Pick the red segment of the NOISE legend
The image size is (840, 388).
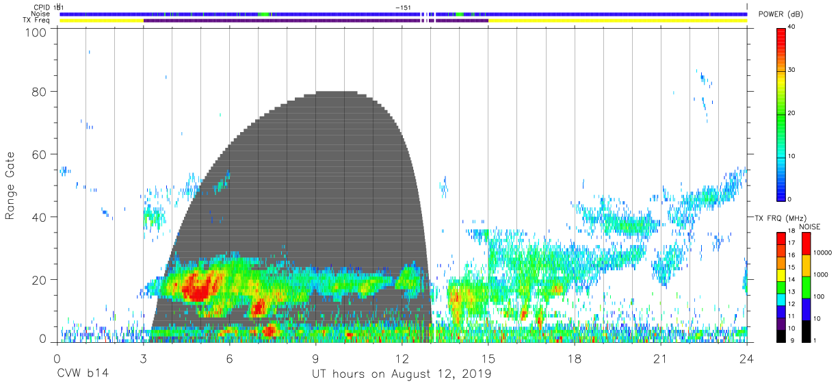[806, 244]
